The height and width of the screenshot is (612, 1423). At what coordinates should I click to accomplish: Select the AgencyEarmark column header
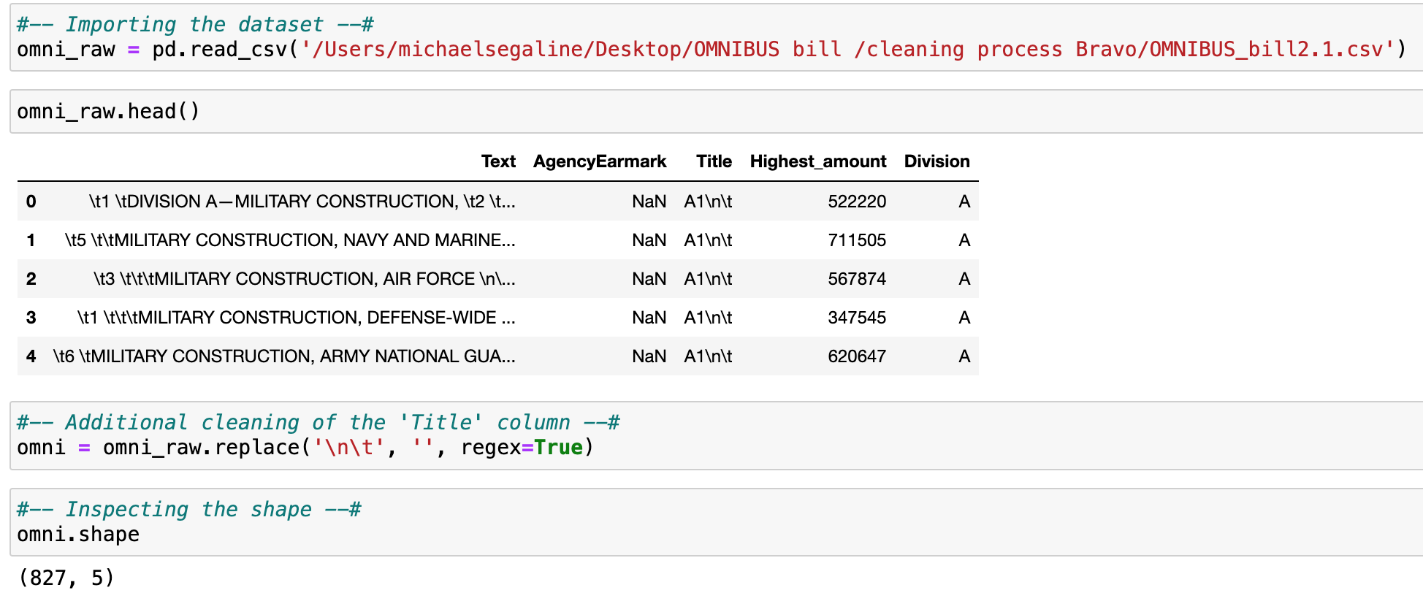[599, 161]
